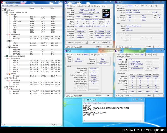Click the CPU-Z icon in Memory window title
Image resolution: width=167 pixels, height=133 pixels.
click(x=65, y=51)
